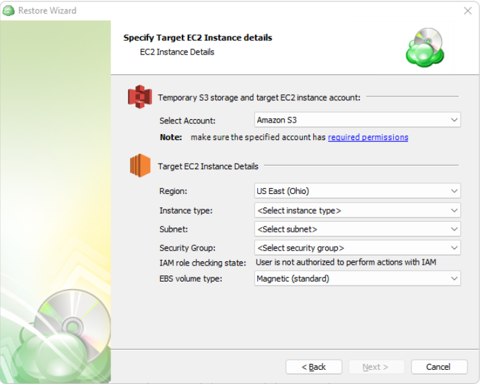
Task: Click the orange EC2 instance icon
Action: 140,166
